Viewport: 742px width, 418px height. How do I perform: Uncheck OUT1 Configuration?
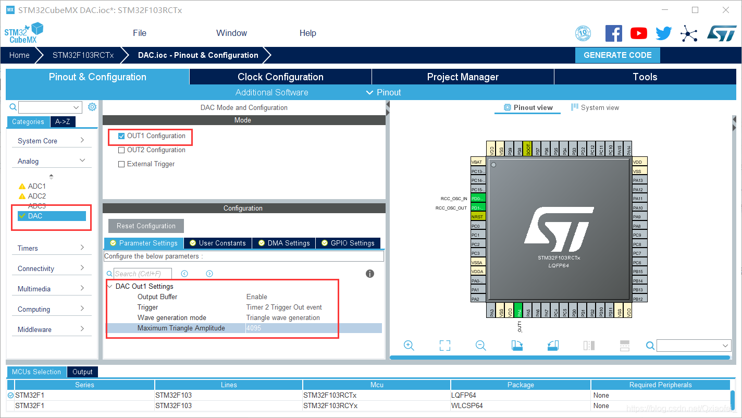pyautogui.click(x=121, y=136)
